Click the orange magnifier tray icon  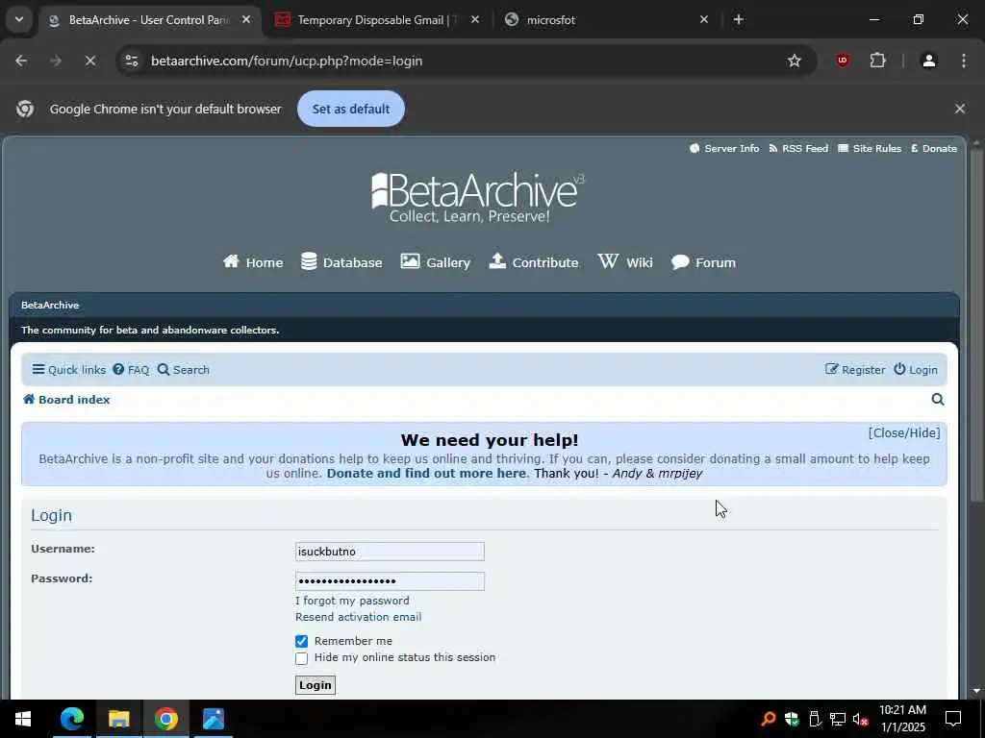point(769,719)
